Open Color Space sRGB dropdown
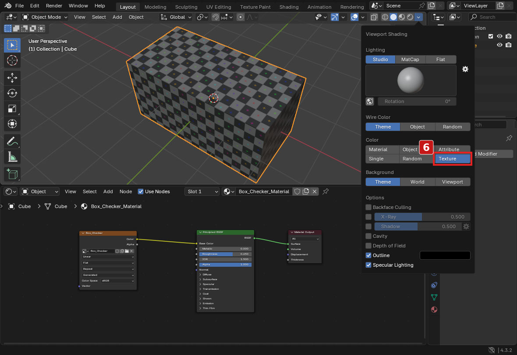Screen dimensions: 517x355 click(117, 281)
